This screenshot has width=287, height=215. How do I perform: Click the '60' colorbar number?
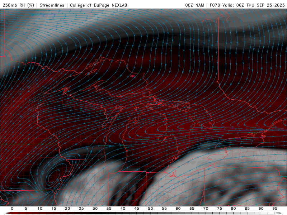click(178, 209)
